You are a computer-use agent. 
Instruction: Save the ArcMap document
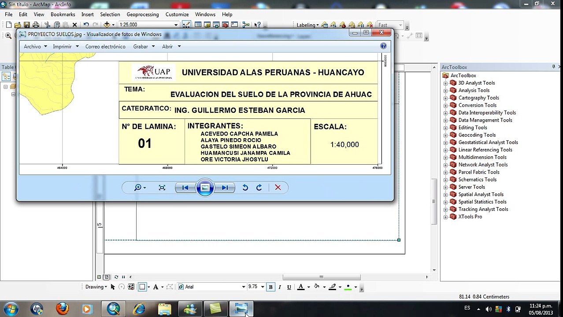pyautogui.click(x=27, y=25)
